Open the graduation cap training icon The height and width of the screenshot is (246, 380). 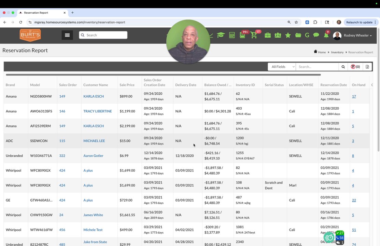tap(221, 35)
